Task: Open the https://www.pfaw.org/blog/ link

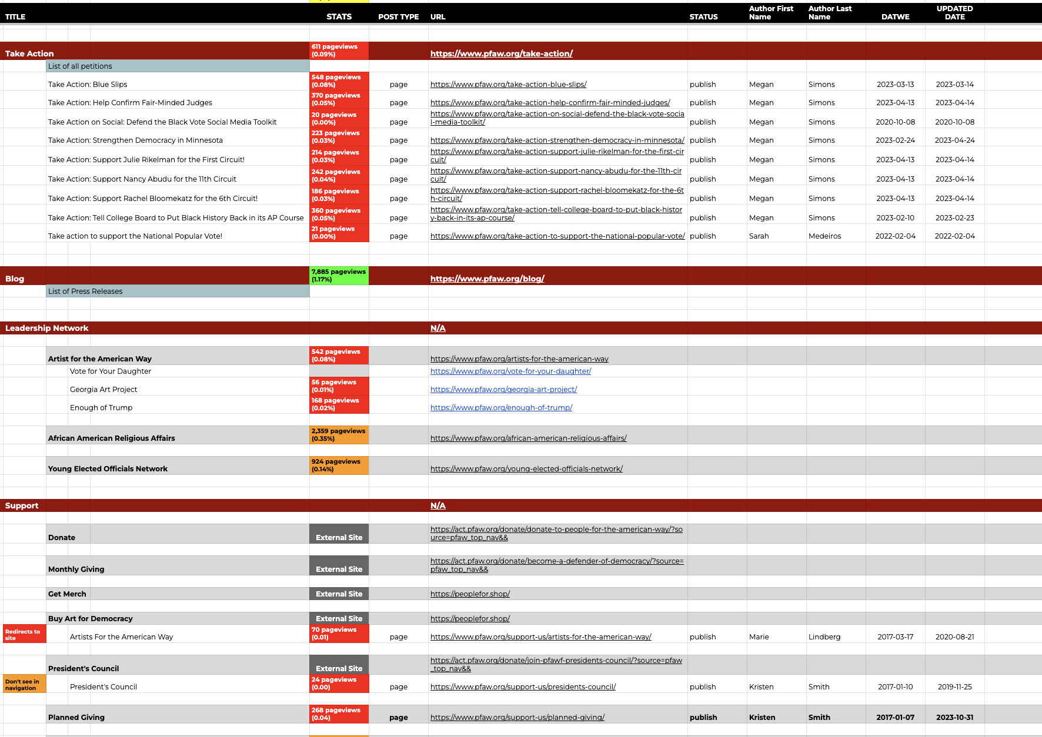Action: (x=487, y=279)
